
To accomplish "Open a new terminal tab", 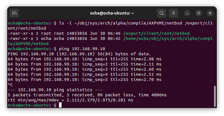I will pos(14,13).
